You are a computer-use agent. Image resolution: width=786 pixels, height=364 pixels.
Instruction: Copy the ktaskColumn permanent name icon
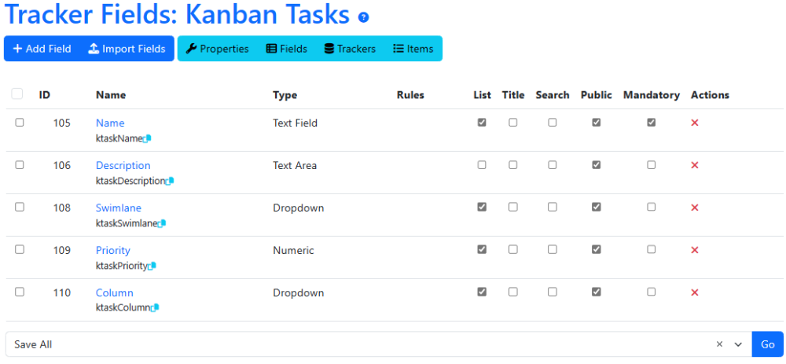click(x=155, y=308)
